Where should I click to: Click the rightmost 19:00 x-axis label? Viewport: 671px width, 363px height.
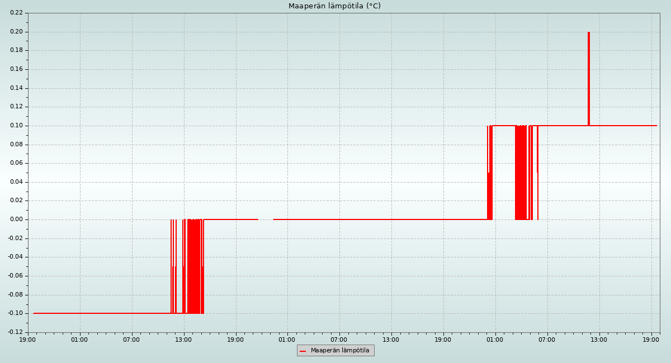click(651, 339)
